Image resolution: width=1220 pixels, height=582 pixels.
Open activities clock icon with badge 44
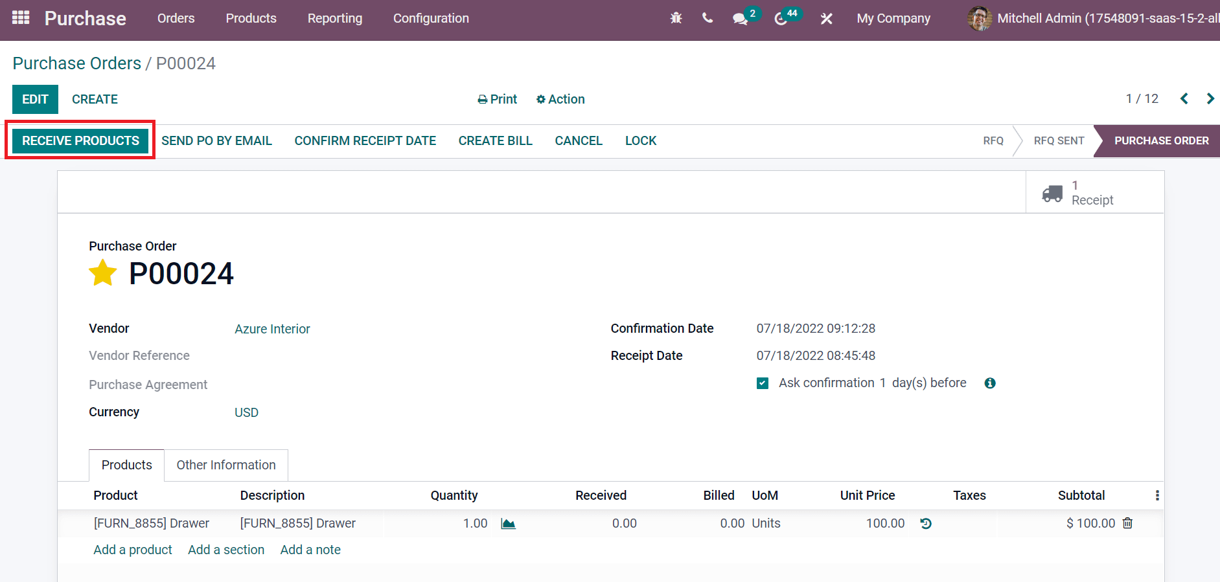click(x=782, y=18)
